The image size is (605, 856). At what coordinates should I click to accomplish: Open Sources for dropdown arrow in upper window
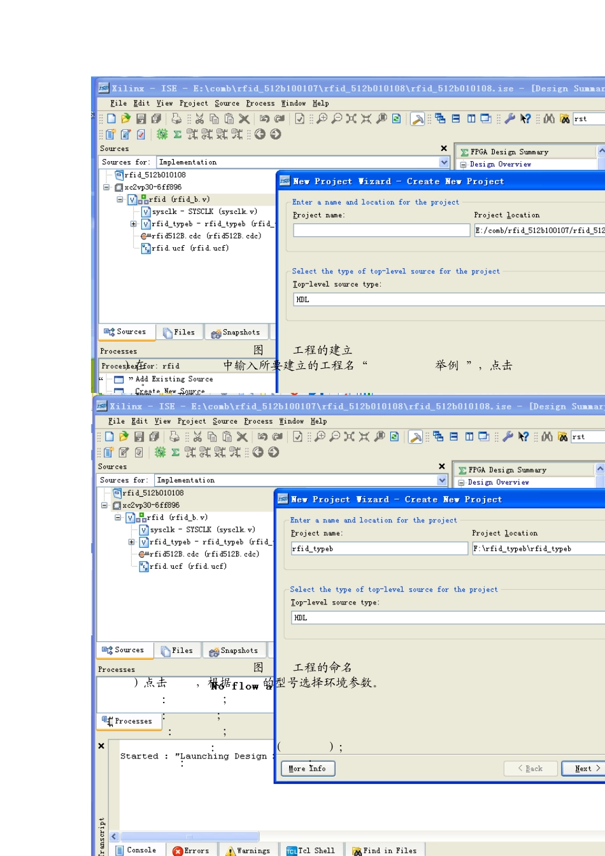[x=445, y=162]
